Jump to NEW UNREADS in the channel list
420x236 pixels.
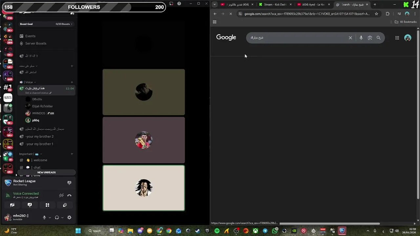[x=46, y=172]
